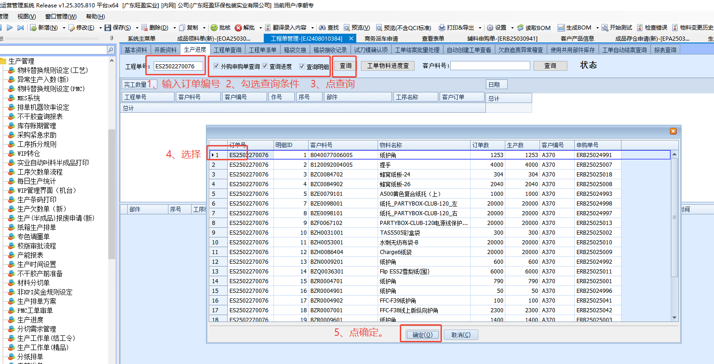The width and height of the screenshot is (714, 364).
Task: Click the 新增(N) toolbar icon
Action: (34, 28)
